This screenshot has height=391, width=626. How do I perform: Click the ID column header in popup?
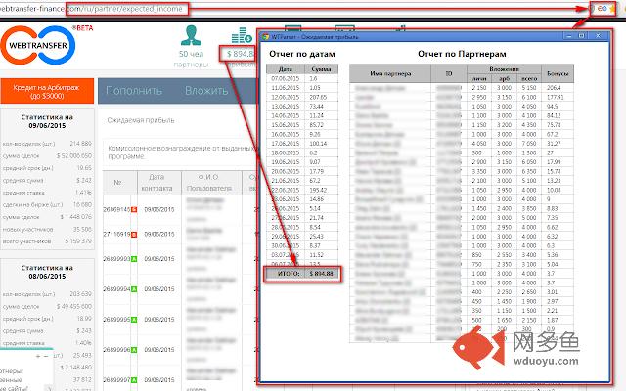point(449,73)
